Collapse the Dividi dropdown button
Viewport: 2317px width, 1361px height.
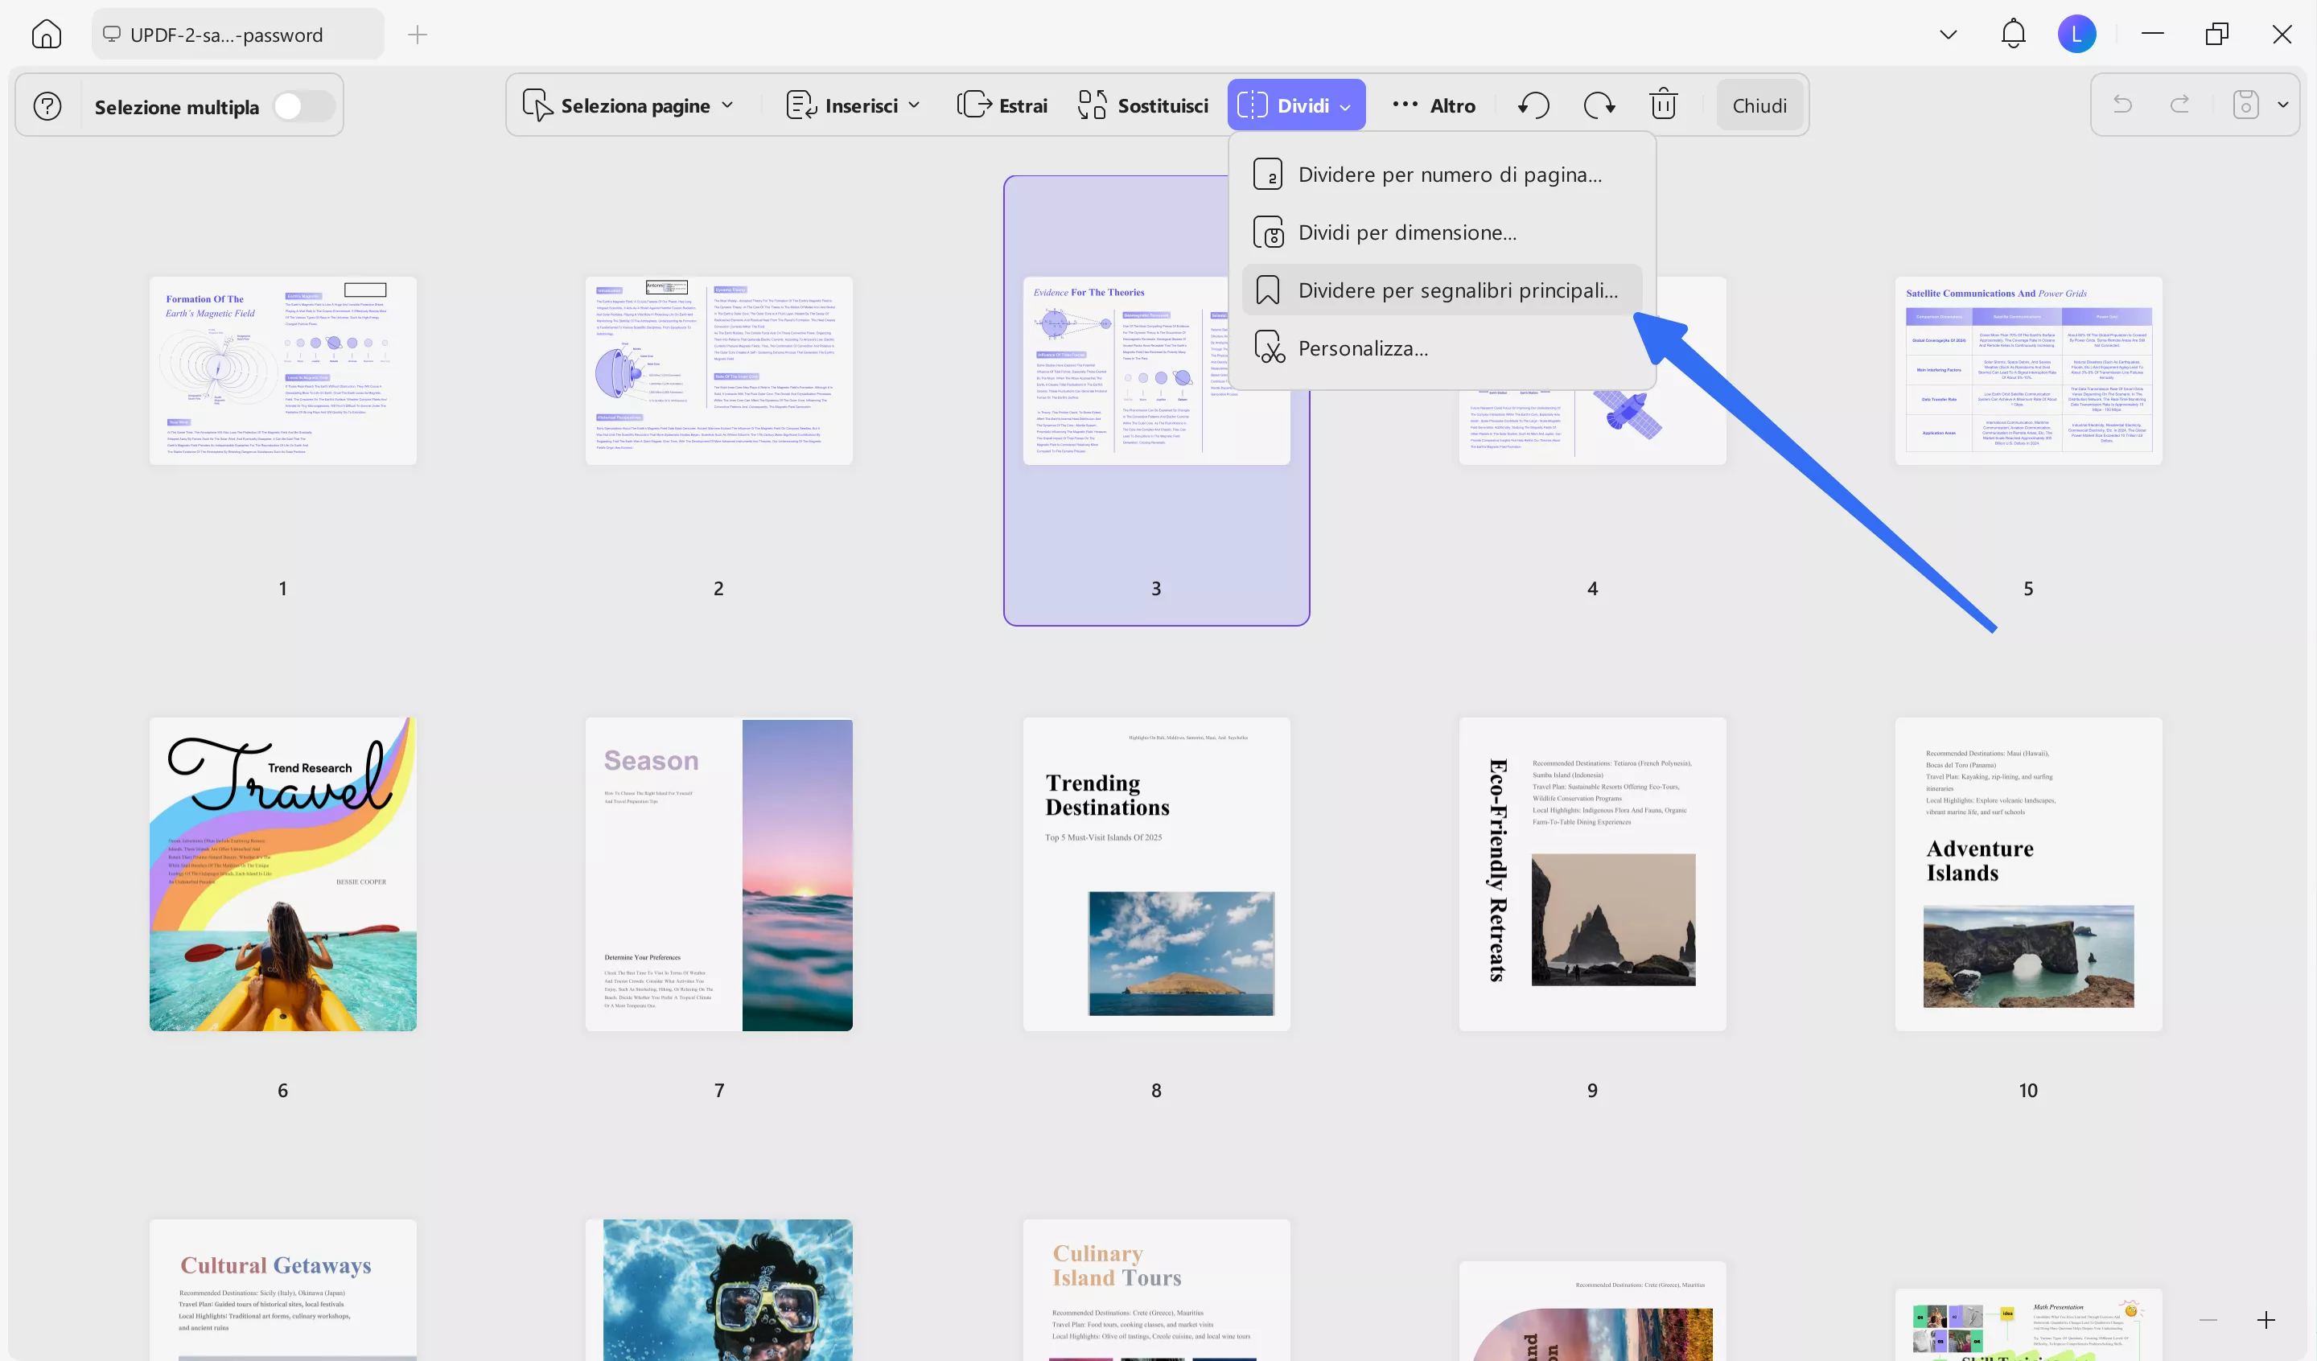tap(1295, 105)
